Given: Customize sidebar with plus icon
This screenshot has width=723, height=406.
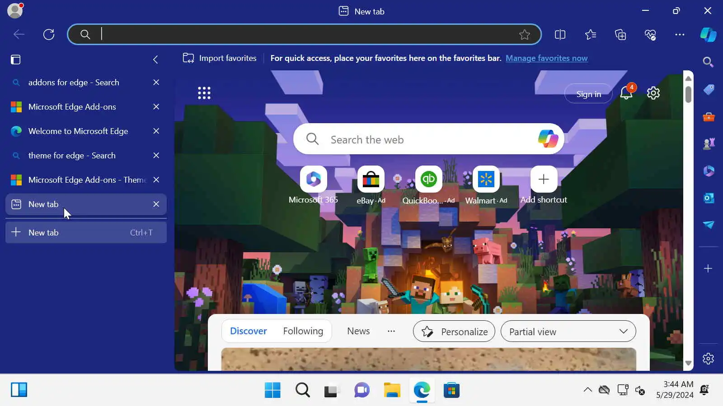Looking at the screenshot, I should click(x=708, y=268).
